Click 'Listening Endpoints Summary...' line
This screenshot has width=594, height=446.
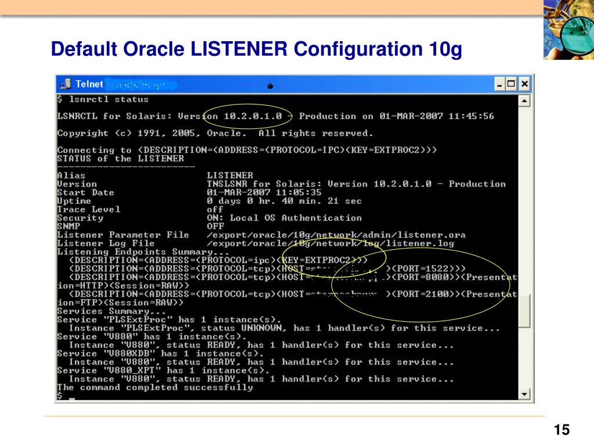[143, 252]
